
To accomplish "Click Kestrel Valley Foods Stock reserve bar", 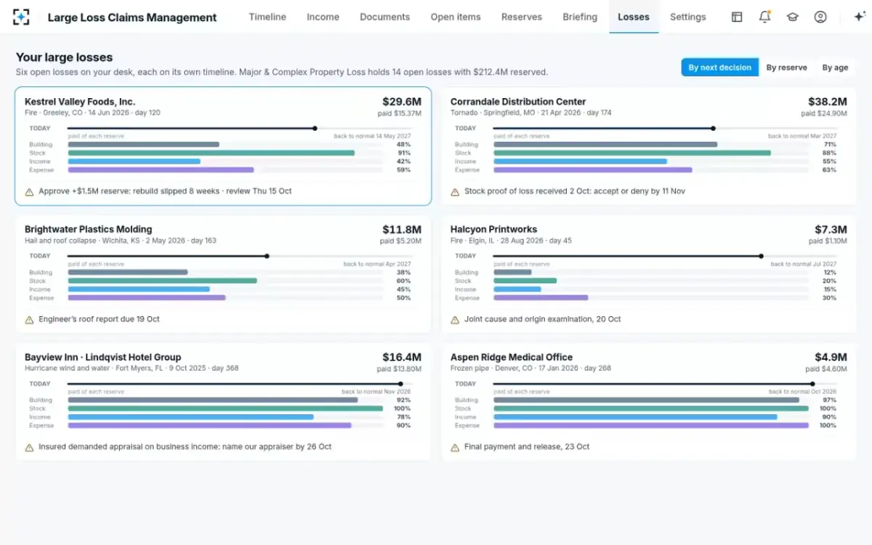I will [x=225, y=153].
